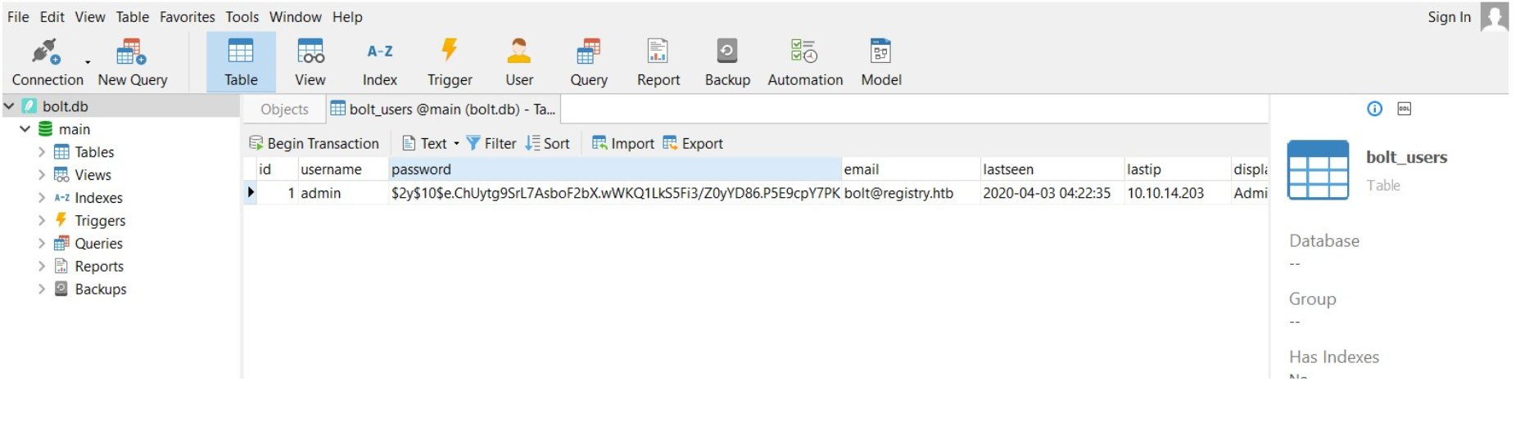This screenshot has width=1529, height=444.
Task: Click the Export button
Action: [x=693, y=144]
